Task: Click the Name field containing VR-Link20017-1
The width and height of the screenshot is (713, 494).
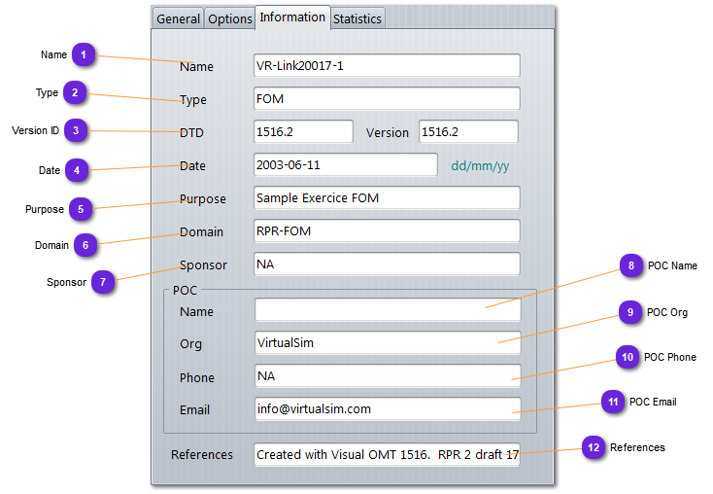Action: [387, 66]
